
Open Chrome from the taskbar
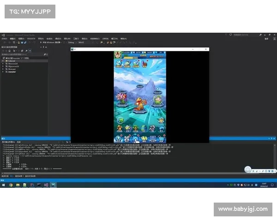pos(11,185)
